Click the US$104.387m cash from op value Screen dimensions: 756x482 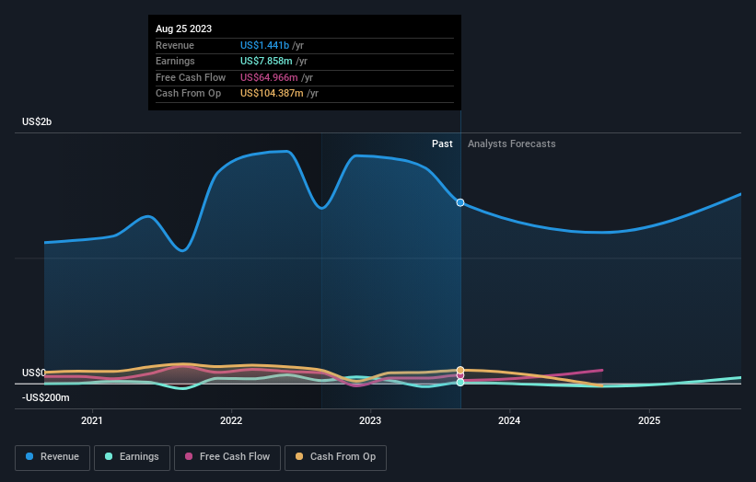tap(272, 94)
